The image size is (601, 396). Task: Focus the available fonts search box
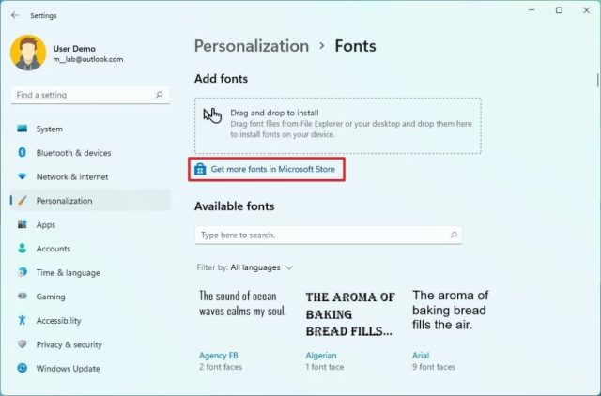[329, 236]
